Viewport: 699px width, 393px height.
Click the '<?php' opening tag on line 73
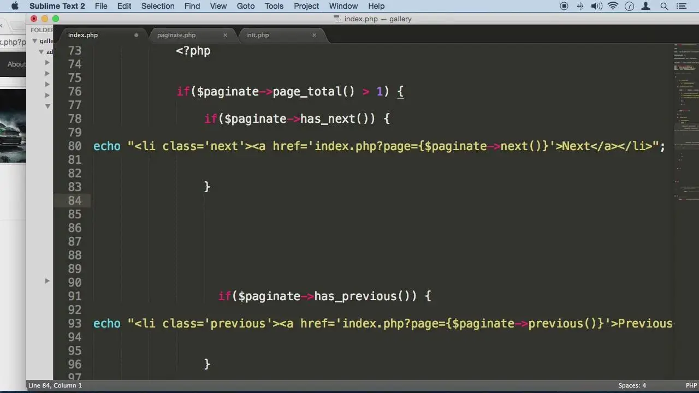point(193,51)
